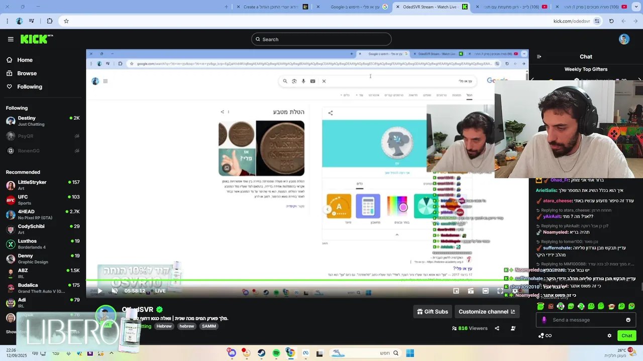Click the kick.com/odedsvr address bar

tap(332, 21)
